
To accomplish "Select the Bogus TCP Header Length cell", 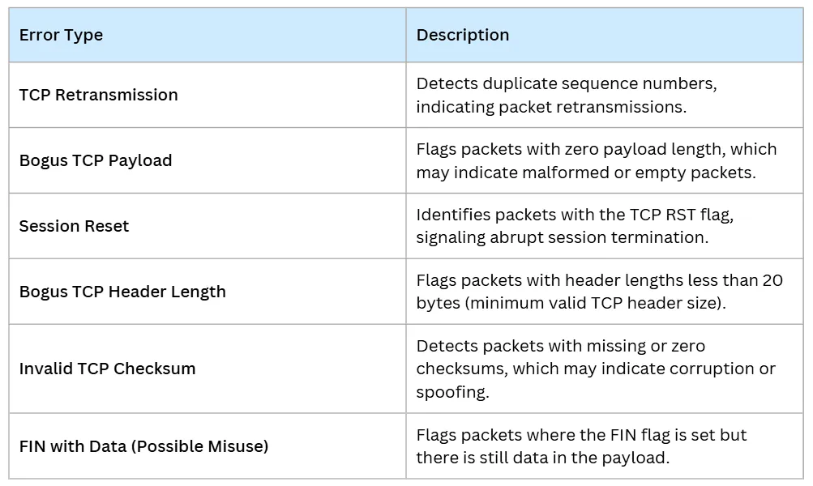I will 122,292.
